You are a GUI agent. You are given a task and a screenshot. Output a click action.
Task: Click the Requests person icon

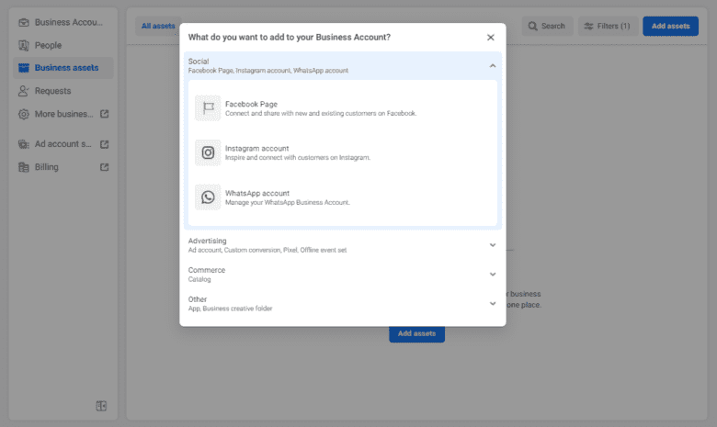pyautogui.click(x=24, y=91)
